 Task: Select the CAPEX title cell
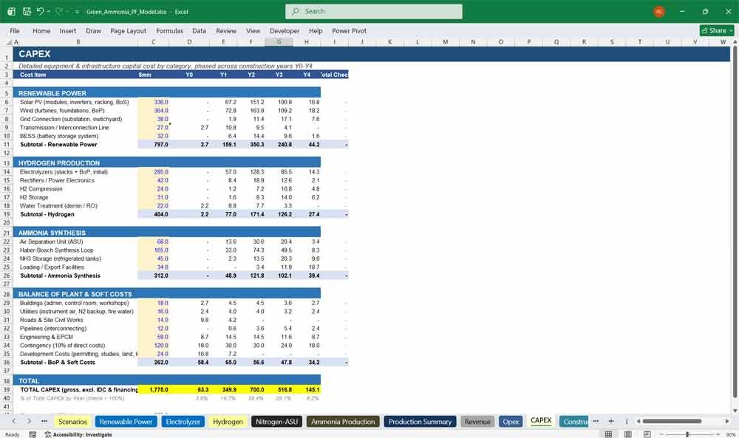[x=35, y=54]
